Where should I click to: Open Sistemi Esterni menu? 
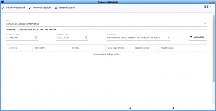(x=65, y=8)
